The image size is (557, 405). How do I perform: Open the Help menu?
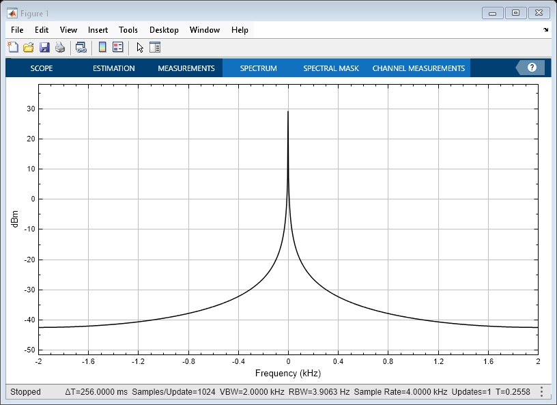point(240,30)
